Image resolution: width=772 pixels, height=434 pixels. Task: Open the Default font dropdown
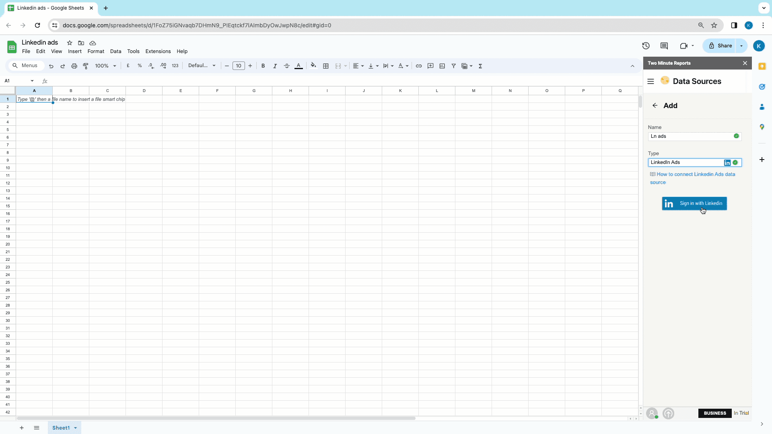[x=202, y=66]
